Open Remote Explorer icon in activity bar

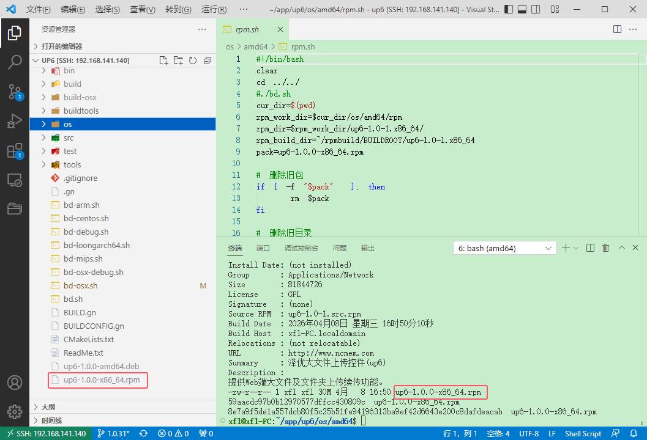(15, 180)
